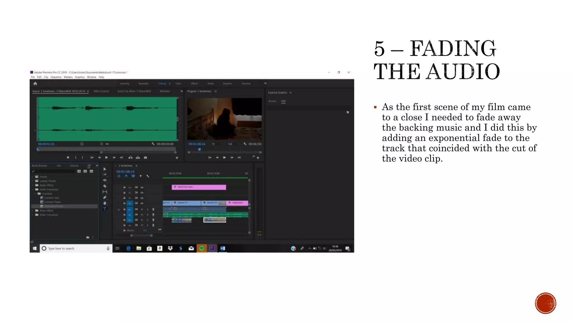Click YUV Effects filter badge in Effects panel
Image resolution: width=572 pixels, height=322 pixels.
pos(91,171)
